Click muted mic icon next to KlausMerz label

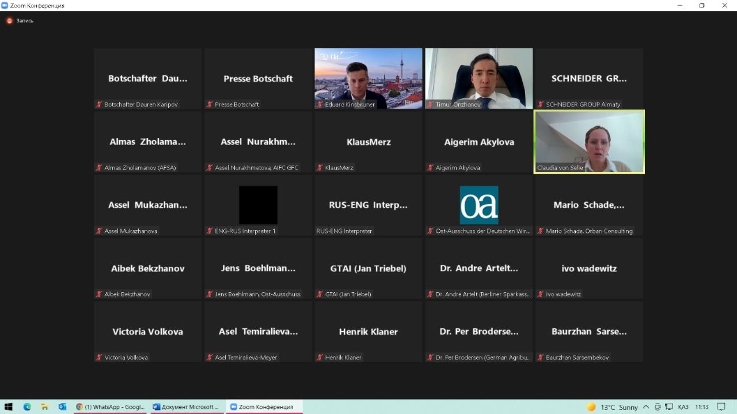point(320,168)
